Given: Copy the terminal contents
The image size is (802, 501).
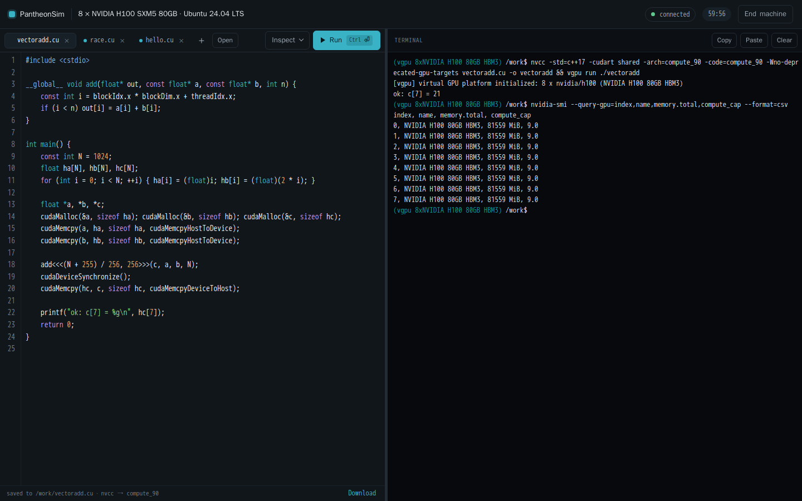Looking at the screenshot, I should [724, 40].
